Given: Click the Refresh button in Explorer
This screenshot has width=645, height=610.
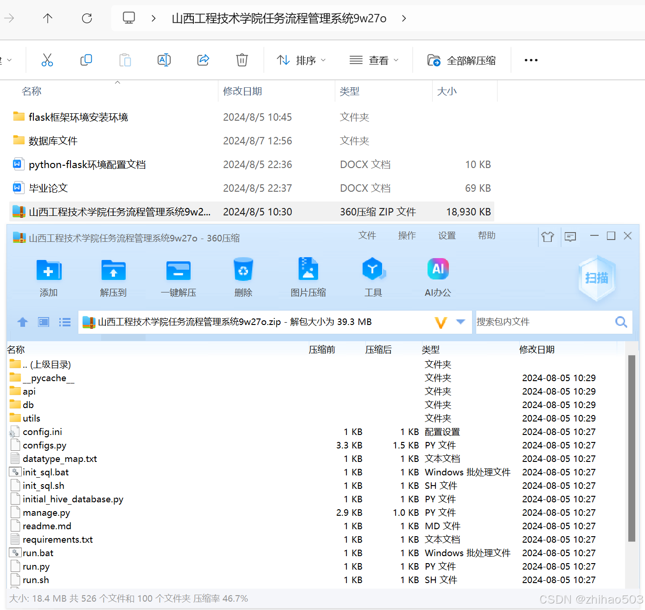Looking at the screenshot, I should pos(87,18).
